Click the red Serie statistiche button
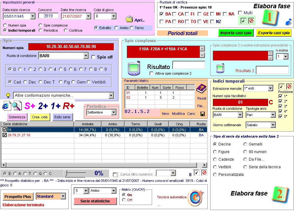The width and height of the screenshot is (294, 211). [x=95, y=201]
